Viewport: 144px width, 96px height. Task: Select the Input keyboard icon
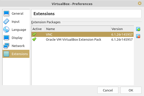point(6,21)
